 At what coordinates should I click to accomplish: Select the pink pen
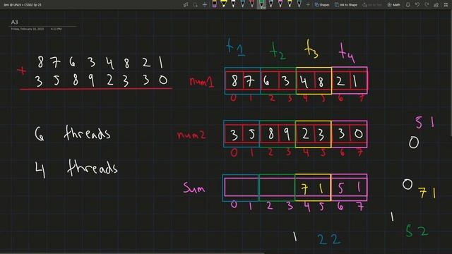point(280,4)
